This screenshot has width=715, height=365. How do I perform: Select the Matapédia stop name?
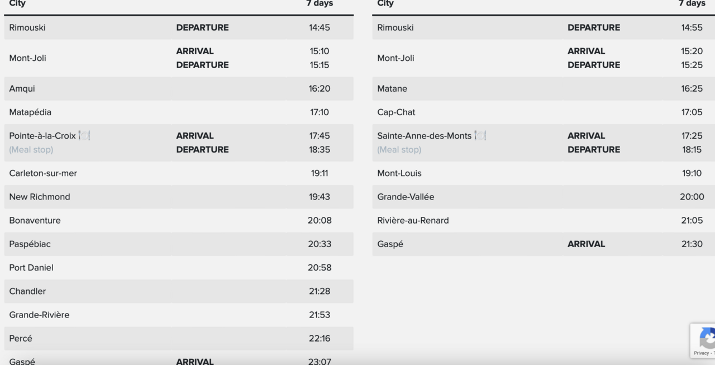30,112
